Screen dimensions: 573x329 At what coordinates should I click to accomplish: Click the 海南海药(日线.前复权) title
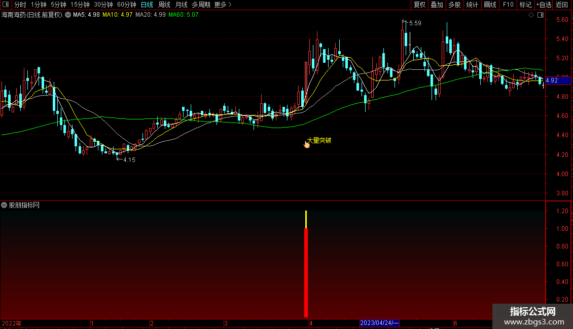tap(32, 15)
